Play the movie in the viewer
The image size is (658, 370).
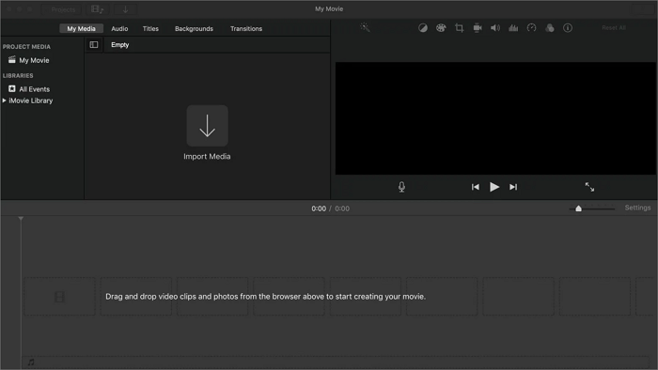(494, 187)
